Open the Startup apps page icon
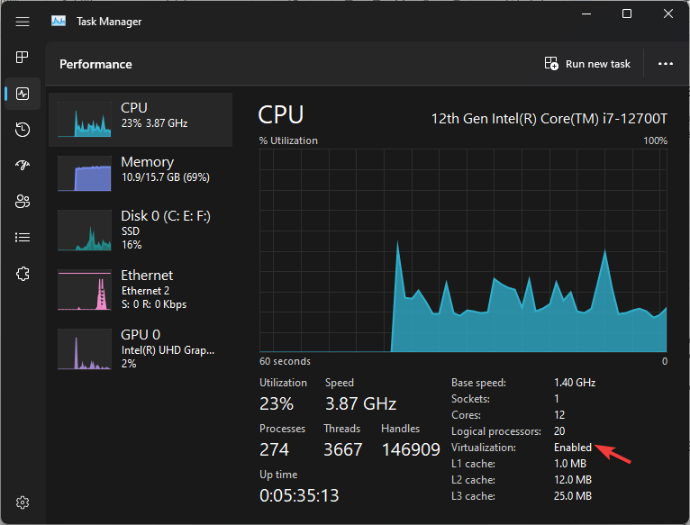 click(x=23, y=166)
